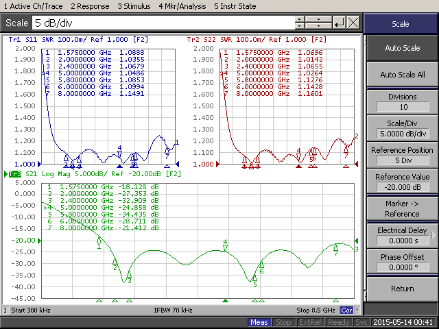Select the Tr2 S22 SWR trace label
This screenshot has width=439, height=329.
click(257, 40)
